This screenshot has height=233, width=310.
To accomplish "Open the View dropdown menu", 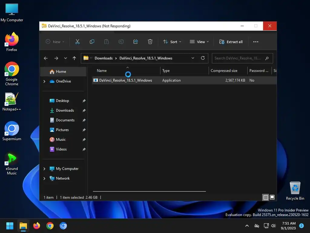I will click(x=199, y=42).
